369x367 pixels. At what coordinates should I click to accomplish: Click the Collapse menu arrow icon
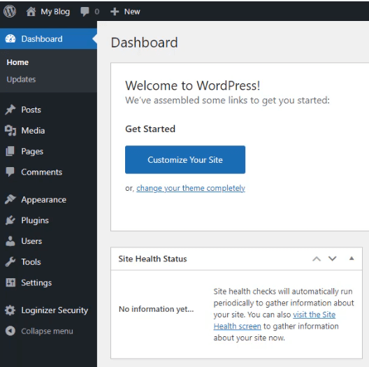(10, 331)
